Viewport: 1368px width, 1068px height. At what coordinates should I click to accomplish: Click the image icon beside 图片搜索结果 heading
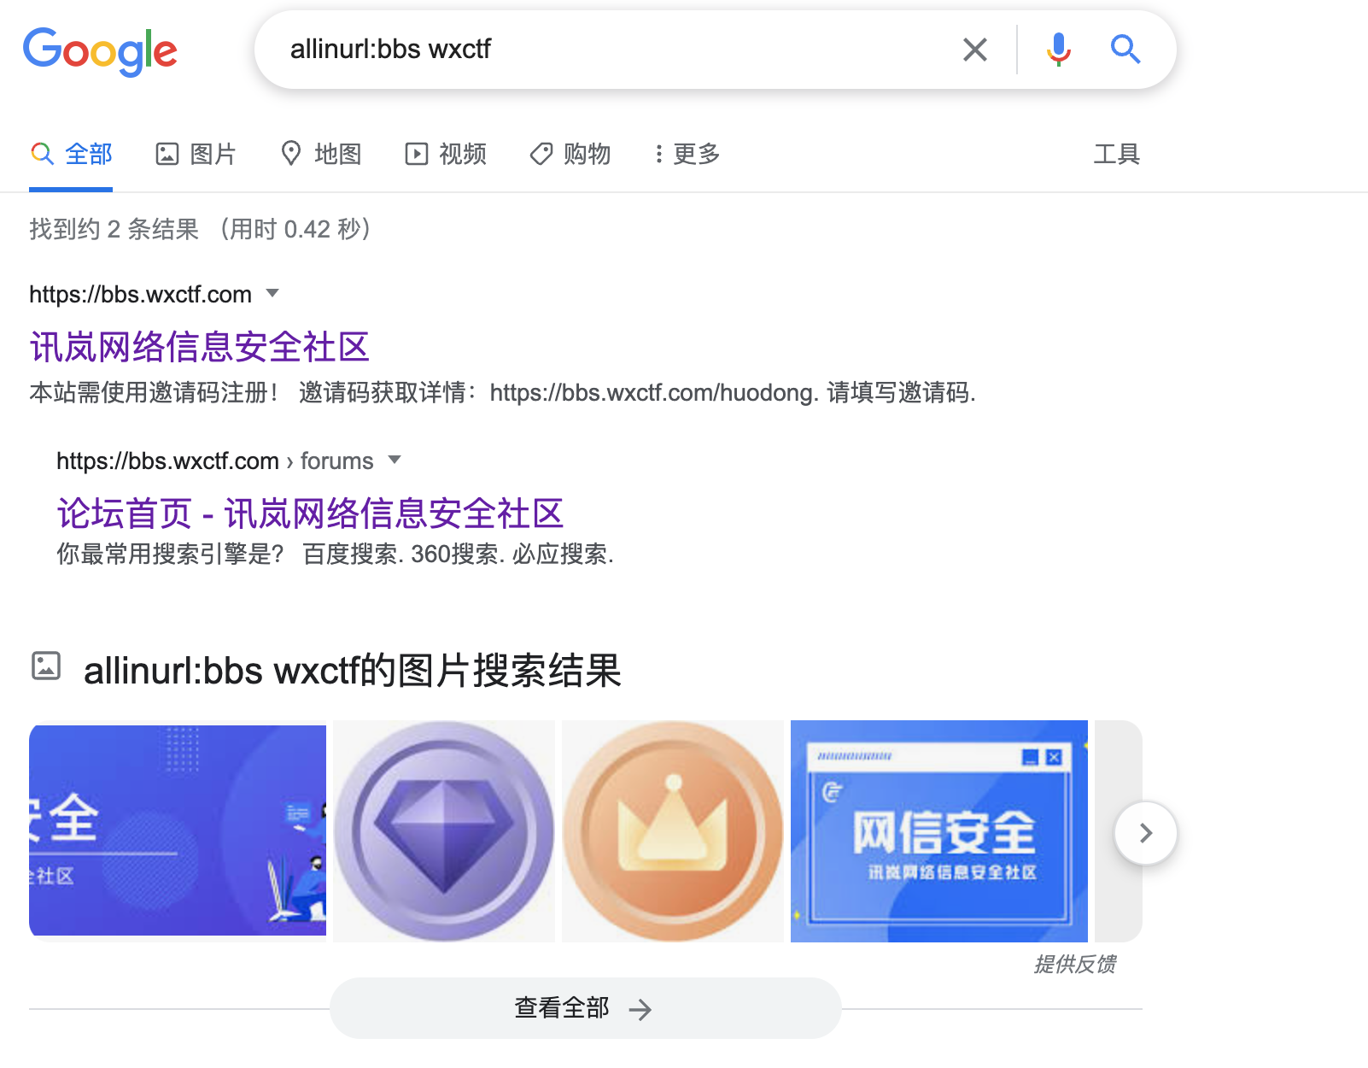click(x=46, y=666)
